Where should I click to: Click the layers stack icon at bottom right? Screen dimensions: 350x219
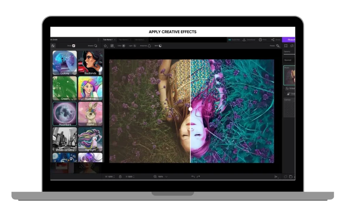coord(285,177)
